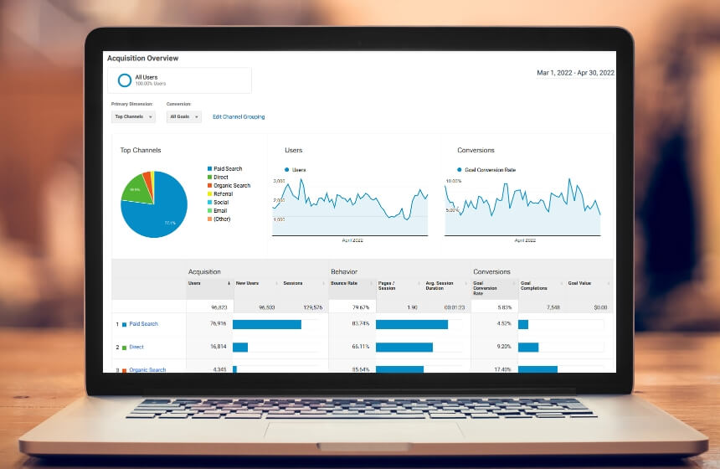Open the Organic Search channel link
720x469 pixels.
pos(147,369)
